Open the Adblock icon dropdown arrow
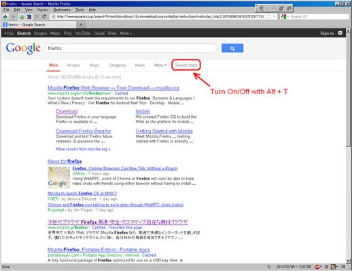 [x=321, y=267]
